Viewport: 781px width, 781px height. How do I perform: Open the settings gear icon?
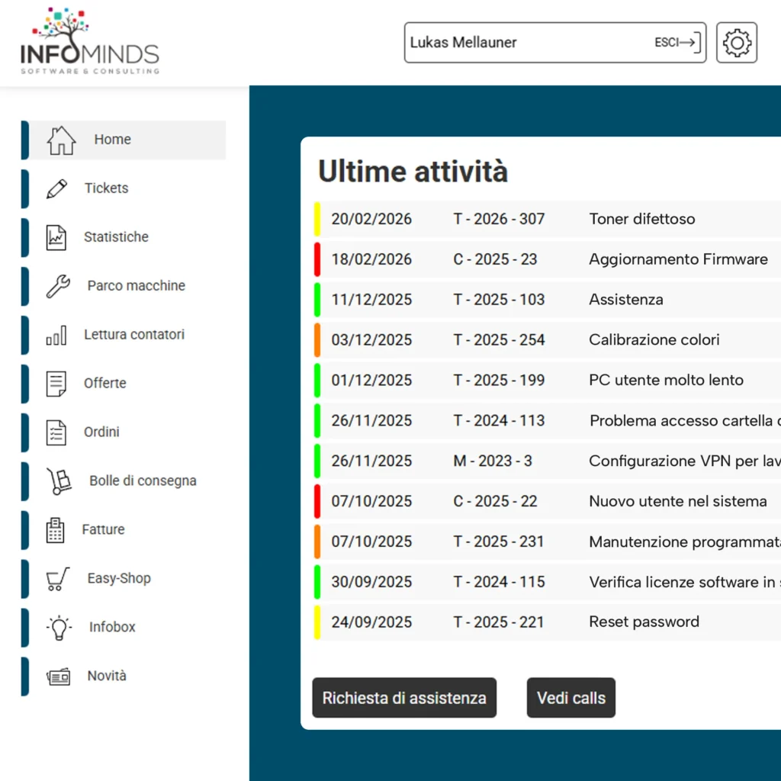click(735, 43)
